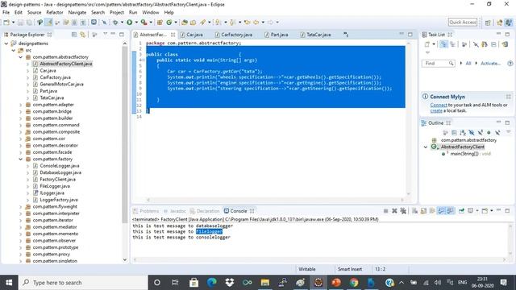
Task: Toggle Categorized view in Task List toolbar
Action: 443,44
